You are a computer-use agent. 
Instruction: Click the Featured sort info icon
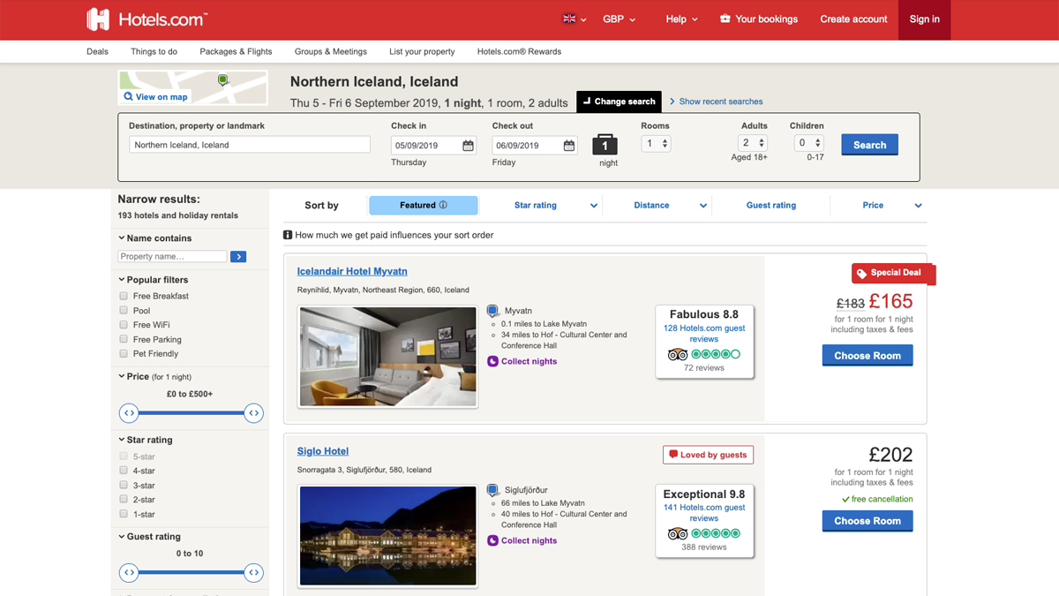pyautogui.click(x=443, y=205)
